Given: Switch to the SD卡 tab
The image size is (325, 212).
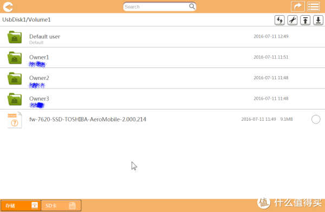Looking at the screenshot, I should [61, 206].
